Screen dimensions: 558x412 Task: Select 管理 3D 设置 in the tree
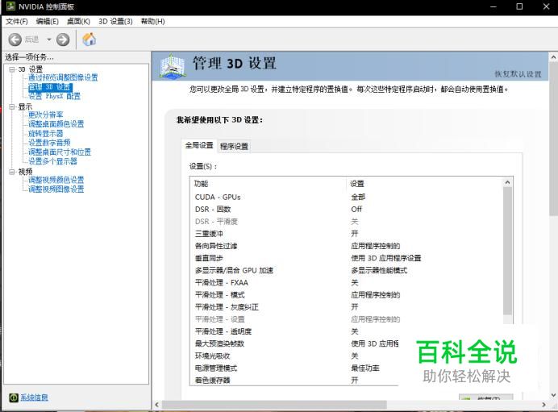(x=50, y=87)
